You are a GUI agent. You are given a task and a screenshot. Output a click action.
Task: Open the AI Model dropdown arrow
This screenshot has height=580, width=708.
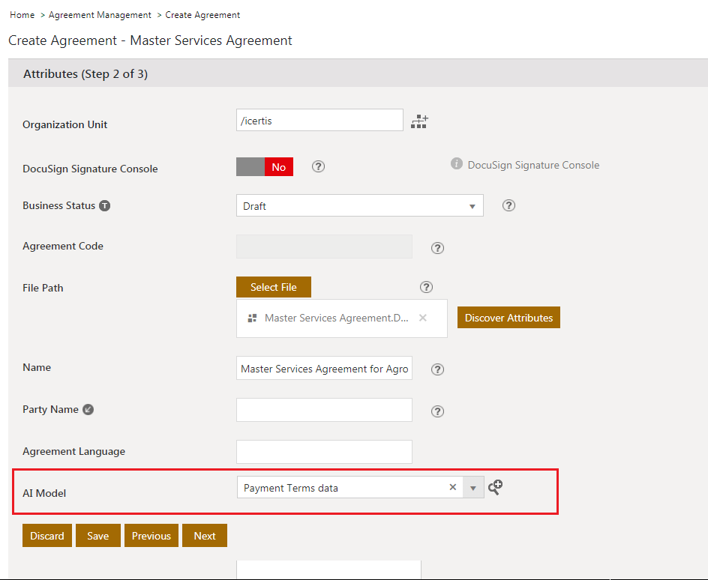(x=473, y=488)
